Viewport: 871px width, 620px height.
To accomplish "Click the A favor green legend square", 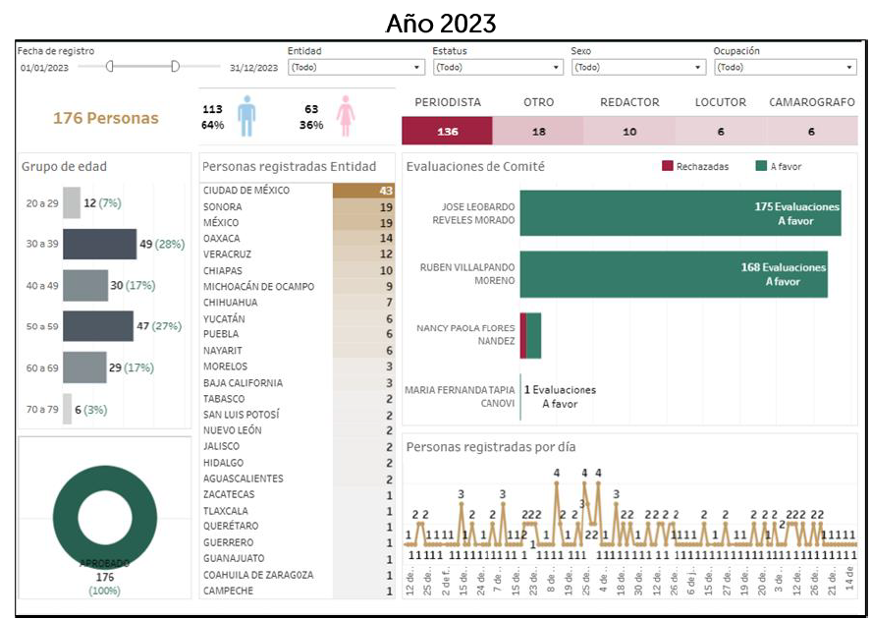I will [x=760, y=167].
